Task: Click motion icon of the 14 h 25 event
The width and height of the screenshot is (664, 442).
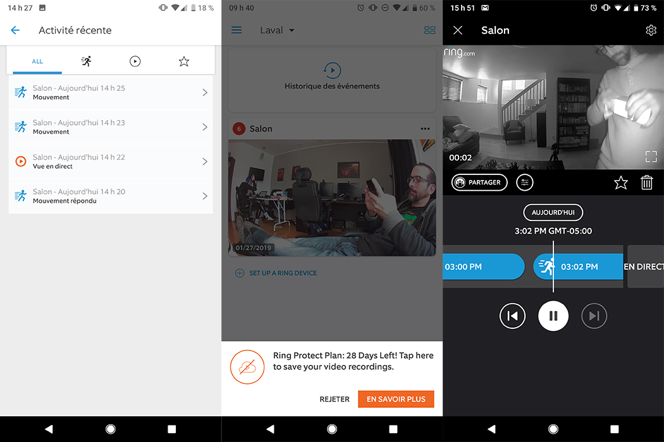Action: pyautogui.click(x=21, y=92)
